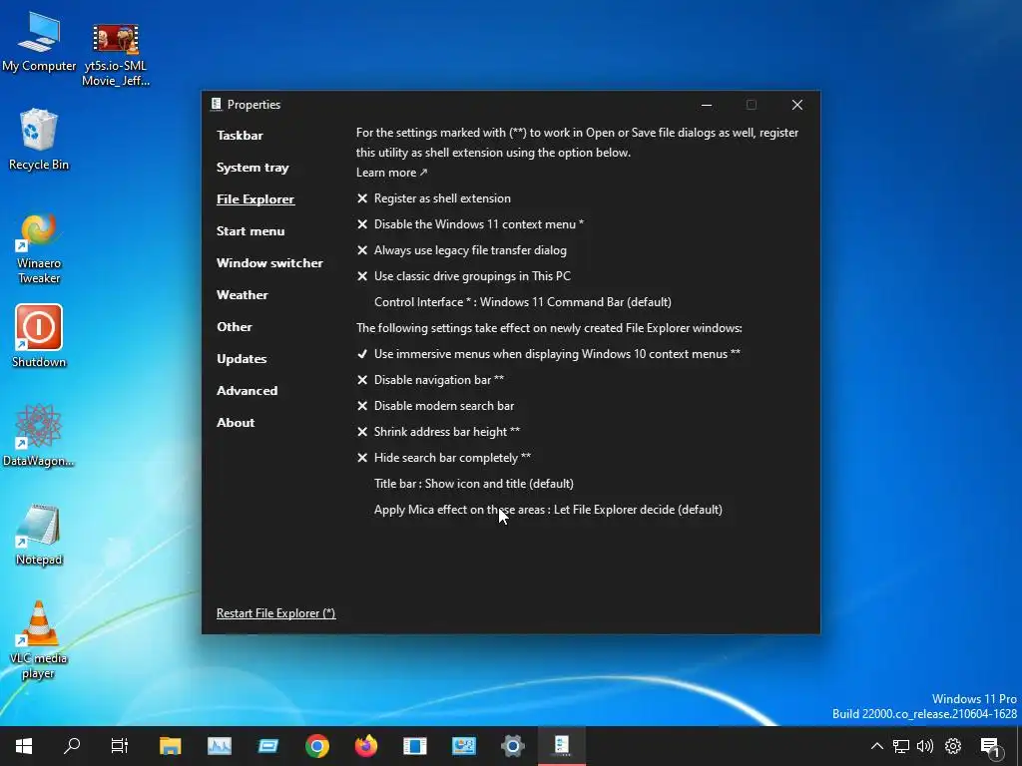The width and height of the screenshot is (1022, 766).
Task: Click the Properties window title icon
Action: pos(216,104)
